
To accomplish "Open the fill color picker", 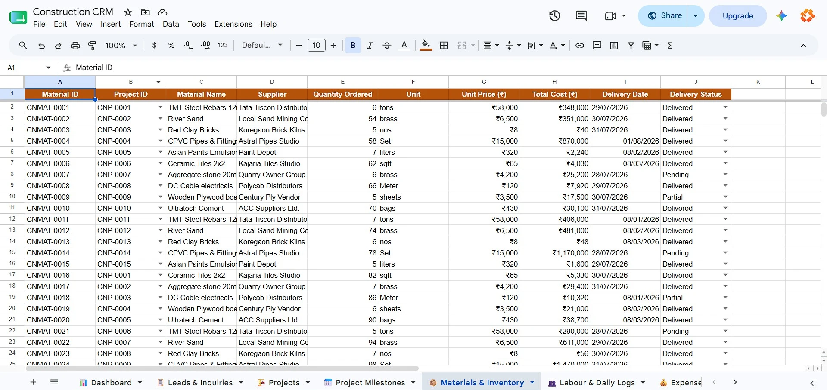I will (x=426, y=45).
